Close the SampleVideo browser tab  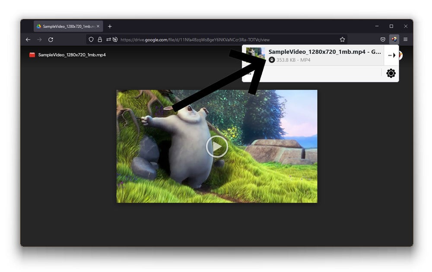(x=98, y=26)
